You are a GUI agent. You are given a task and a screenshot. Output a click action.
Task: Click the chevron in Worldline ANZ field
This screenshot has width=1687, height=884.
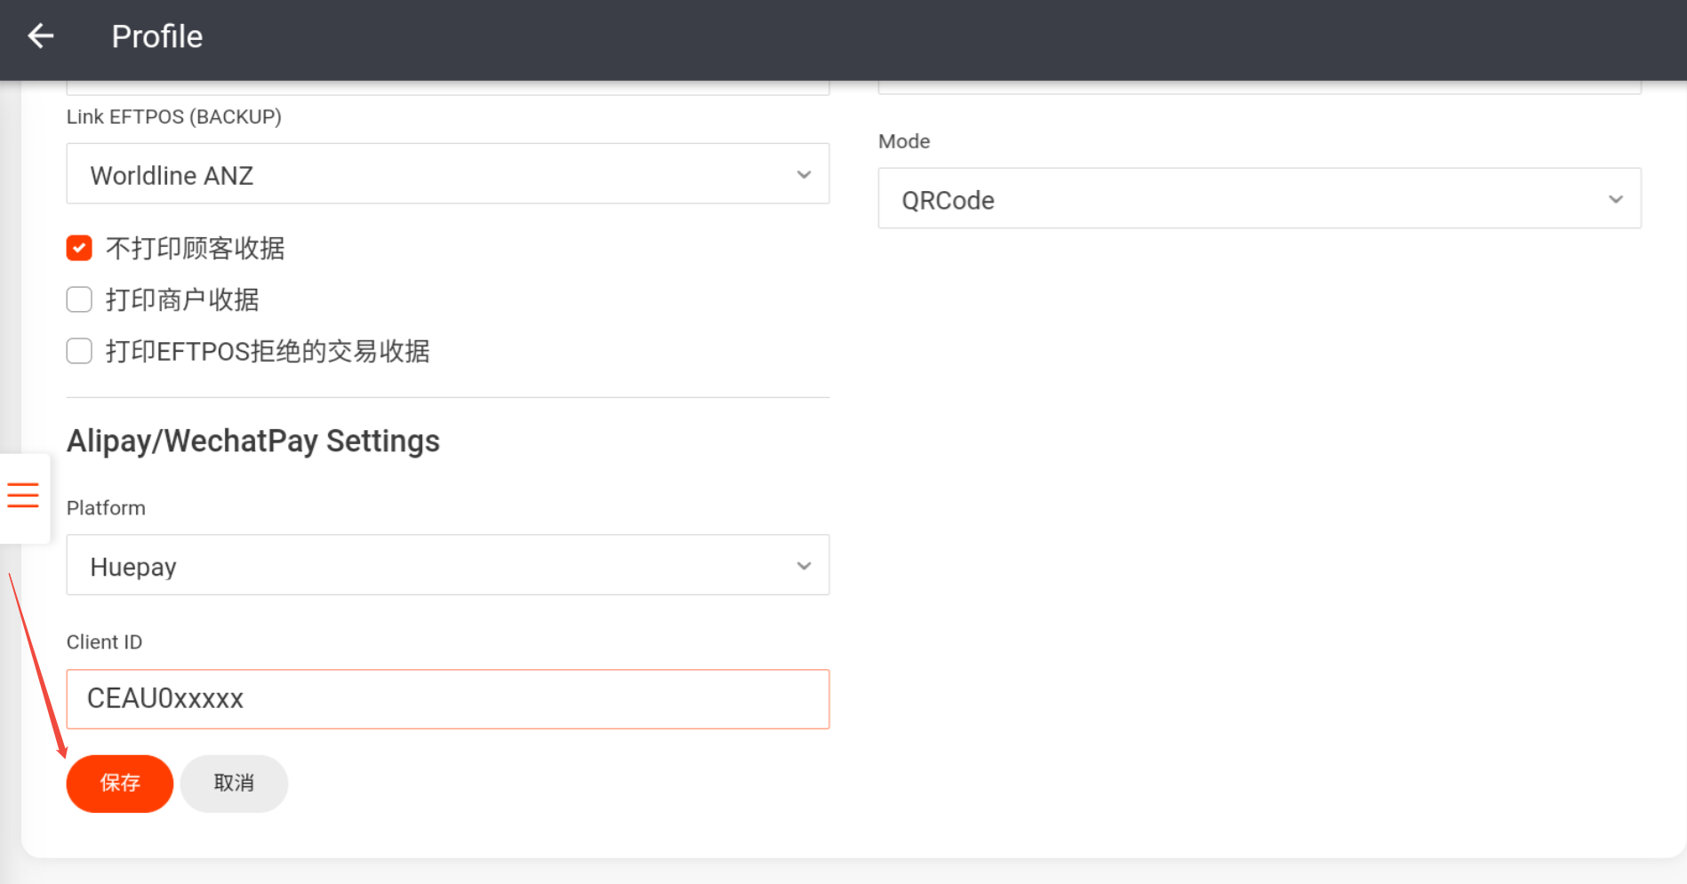(804, 175)
